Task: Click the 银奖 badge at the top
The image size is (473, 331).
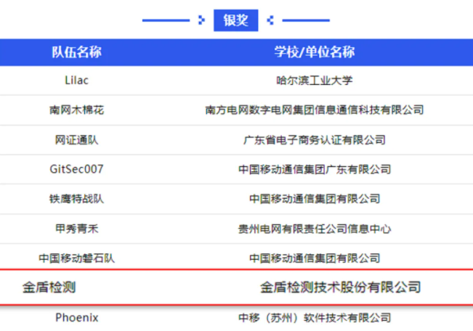Action: [x=235, y=20]
